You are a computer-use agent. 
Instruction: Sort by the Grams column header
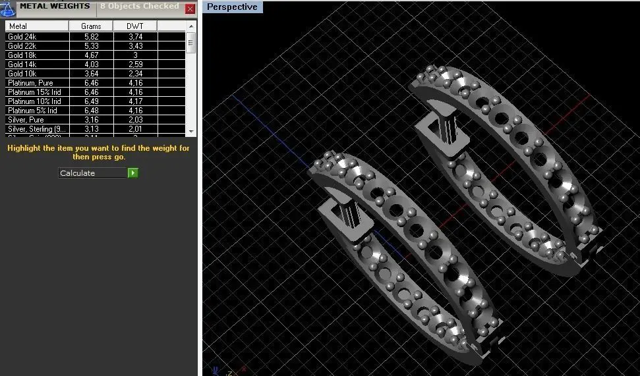(x=91, y=26)
